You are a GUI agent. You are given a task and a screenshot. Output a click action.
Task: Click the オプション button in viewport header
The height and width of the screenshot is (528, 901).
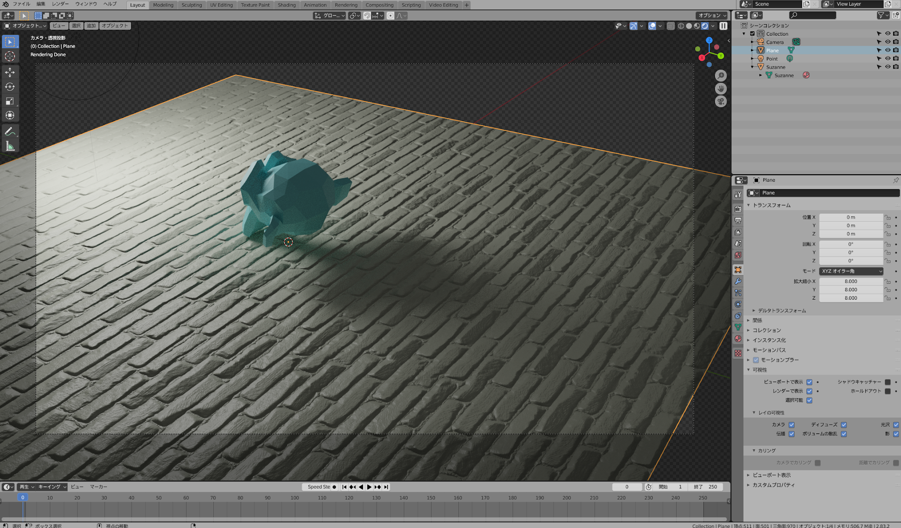(x=712, y=15)
